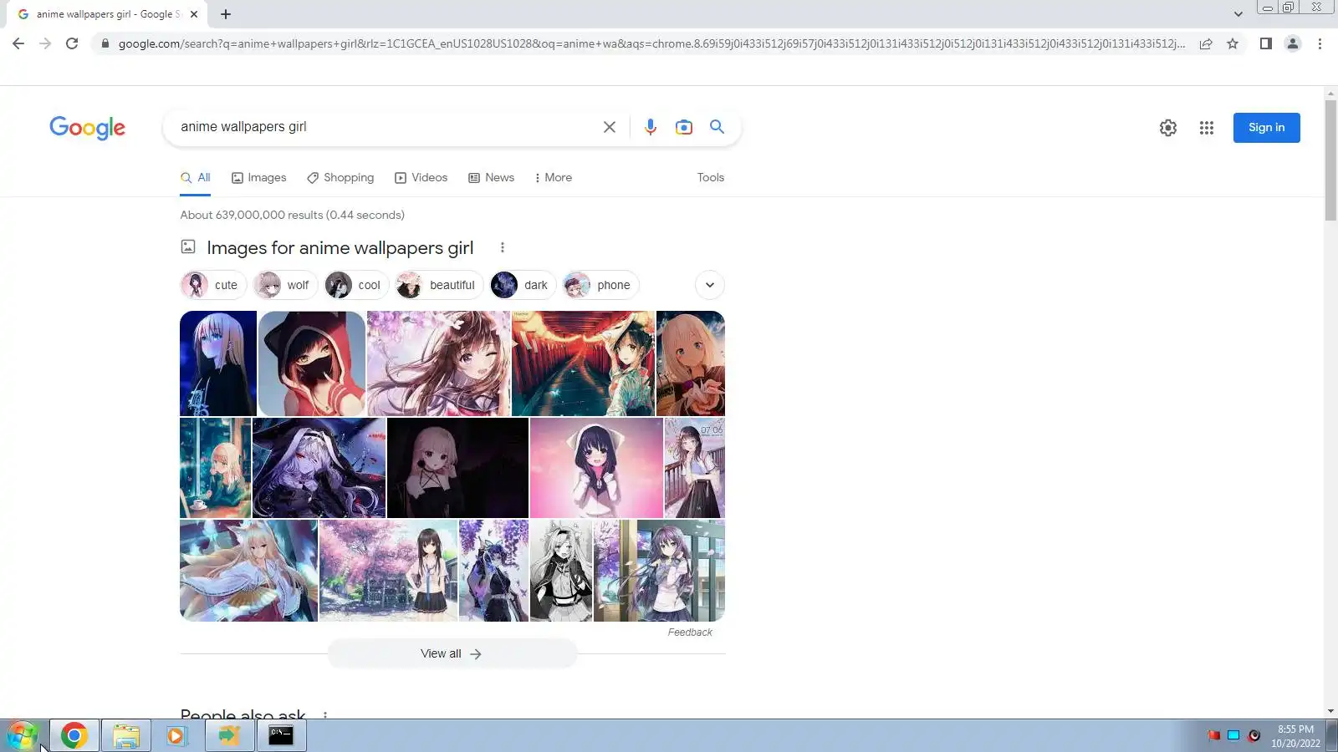Switch to the News tab
Viewport: 1338px width, 752px height.
[x=492, y=177]
